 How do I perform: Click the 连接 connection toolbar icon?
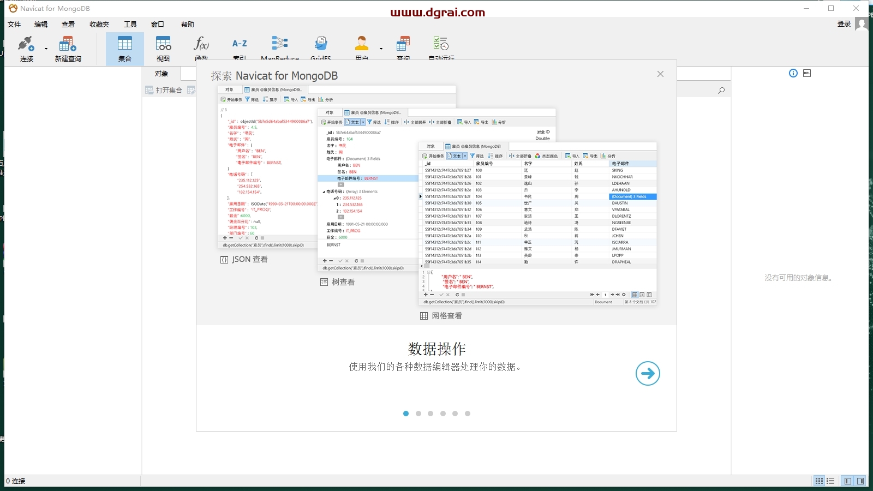[26, 49]
